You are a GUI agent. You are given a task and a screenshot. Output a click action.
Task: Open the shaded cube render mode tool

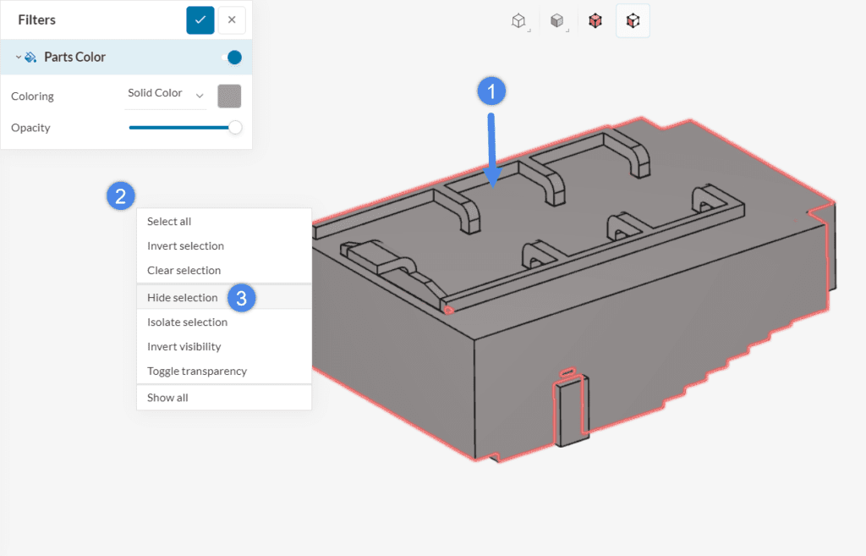pyautogui.click(x=556, y=21)
